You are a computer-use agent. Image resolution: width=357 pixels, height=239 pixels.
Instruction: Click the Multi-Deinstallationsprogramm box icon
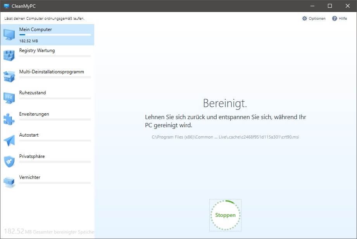click(9, 77)
